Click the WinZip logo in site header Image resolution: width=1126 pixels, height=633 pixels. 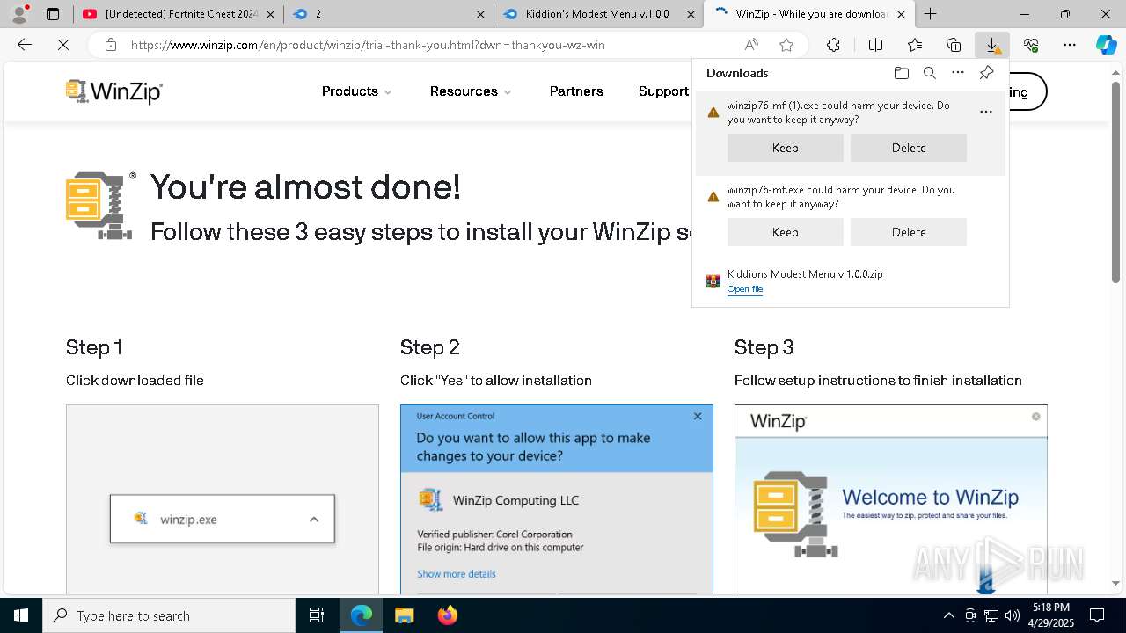(114, 91)
